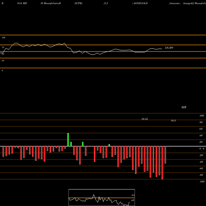Click the value 48 in mini chart
Viewport: 206px width, 206px height.
pos(133,200)
